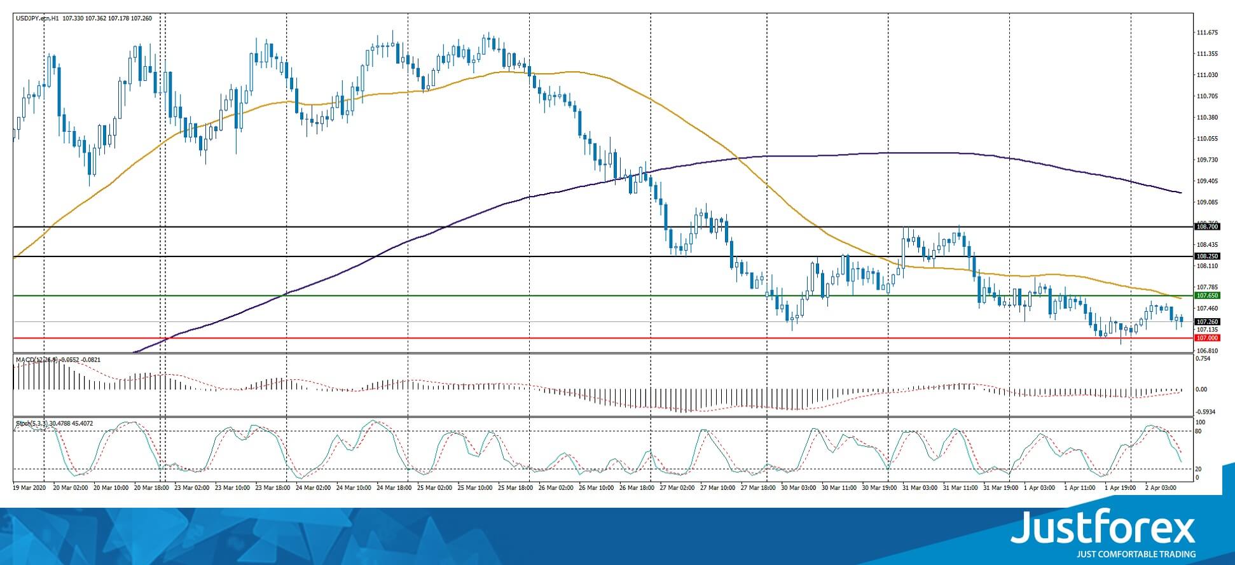Click the 24 Mar 02:00 time label
Viewport: 1235px width, 565px height.
(314, 488)
